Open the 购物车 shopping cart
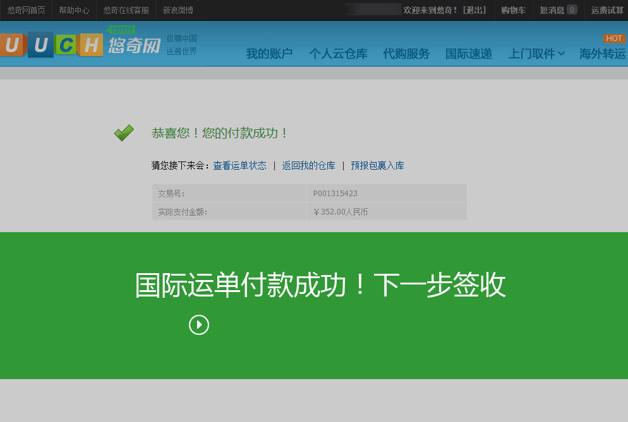This screenshot has width=628, height=422. [x=514, y=10]
